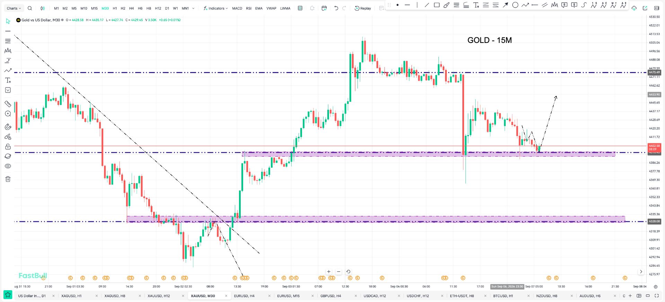This screenshot has height=302, width=665.
Task: Open the Charts dropdown menu
Action: coord(14,8)
